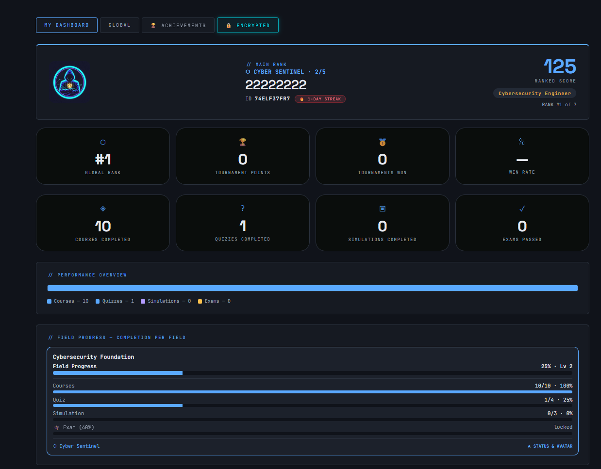Click the percent icon on Win Rate card
This screenshot has height=469, width=601.
click(x=522, y=142)
